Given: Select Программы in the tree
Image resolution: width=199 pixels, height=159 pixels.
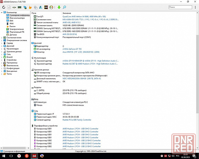Looking at the screenshot, I should coord(10,63).
